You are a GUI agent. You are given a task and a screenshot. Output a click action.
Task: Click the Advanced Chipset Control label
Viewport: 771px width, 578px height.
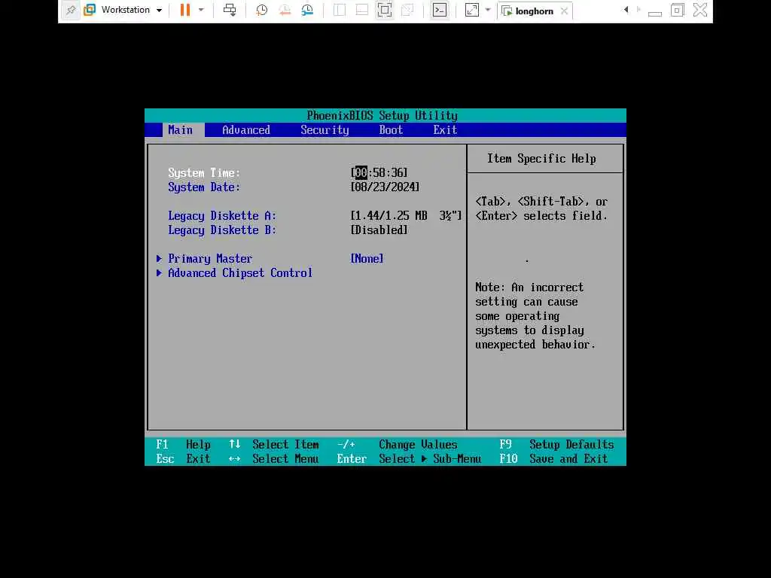[240, 272]
